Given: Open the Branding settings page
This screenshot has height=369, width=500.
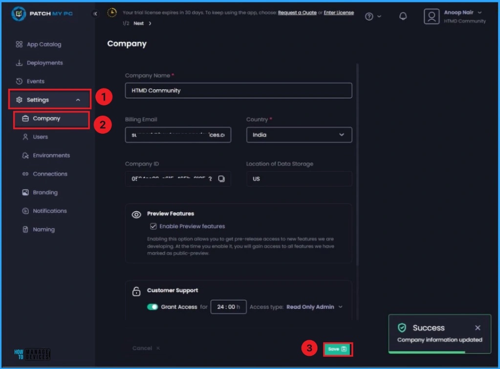Looking at the screenshot, I should (45, 192).
